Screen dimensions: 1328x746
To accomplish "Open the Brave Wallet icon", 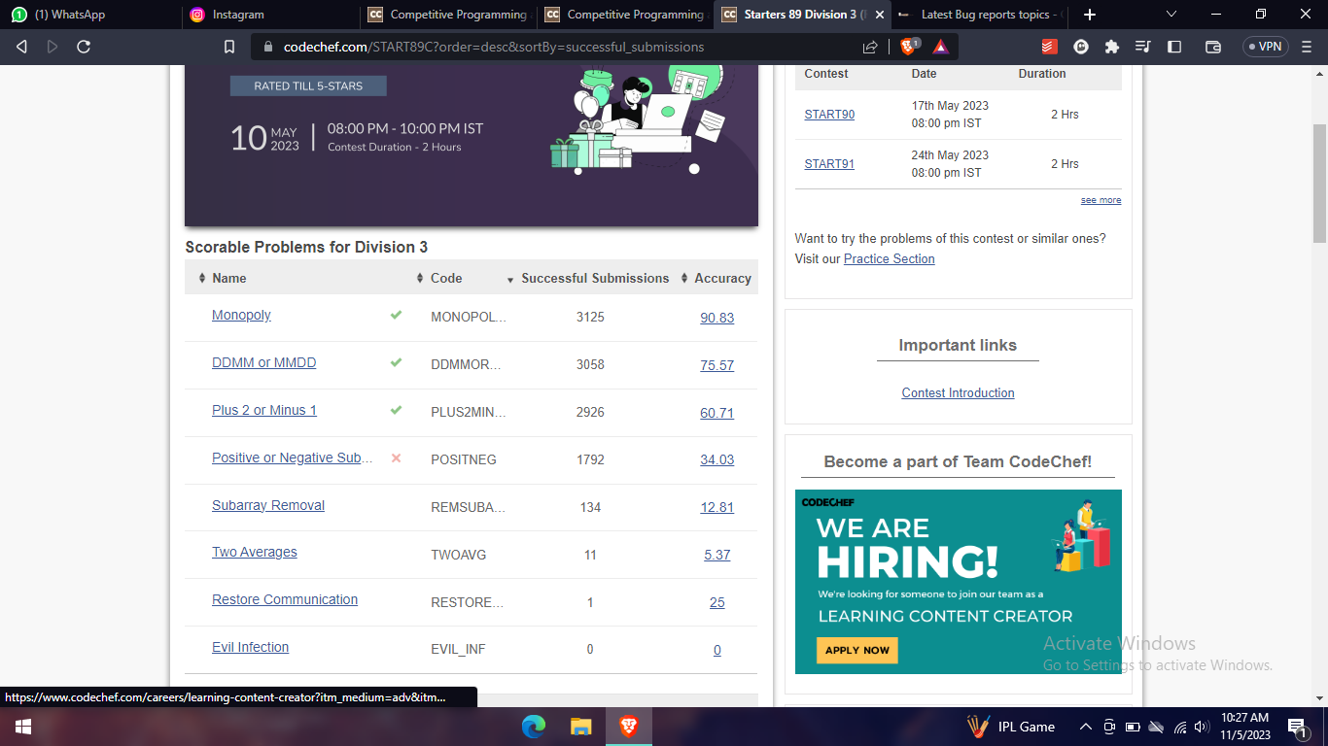I will [1213, 47].
